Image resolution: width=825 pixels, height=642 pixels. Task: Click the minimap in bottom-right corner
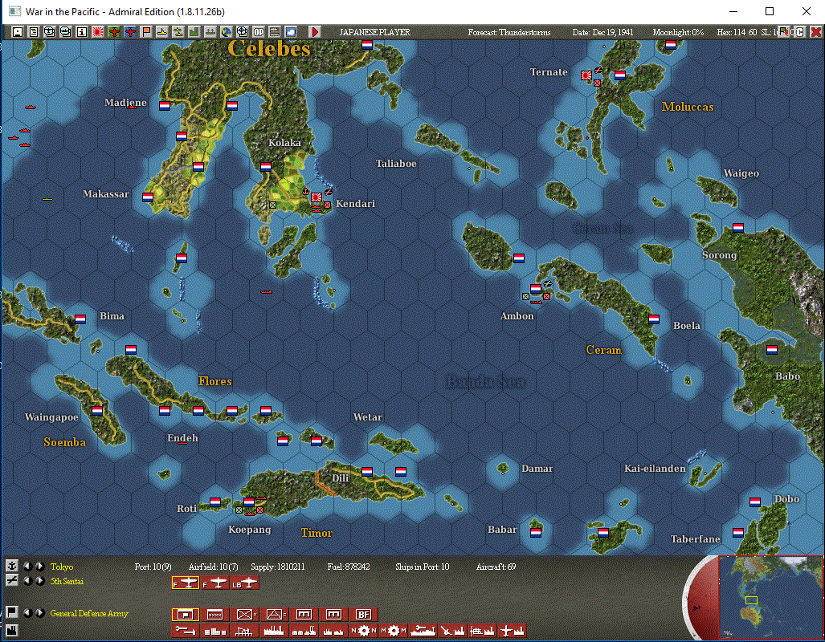(x=771, y=597)
